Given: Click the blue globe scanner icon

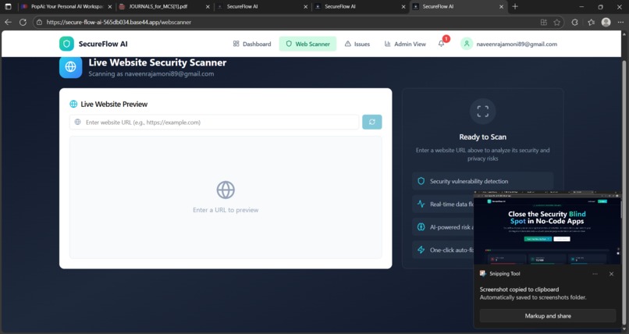Looking at the screenshot, I should pos(70,66).
